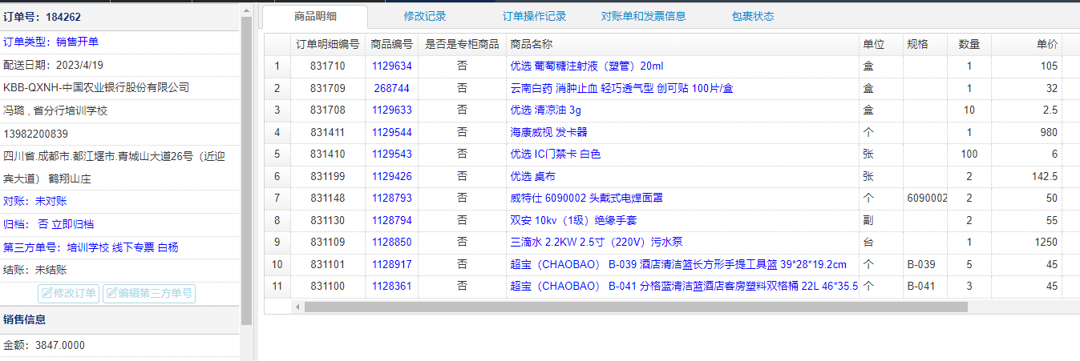Open 优选 葡萄糖注射液 product name link

click(x=587, y=66)
